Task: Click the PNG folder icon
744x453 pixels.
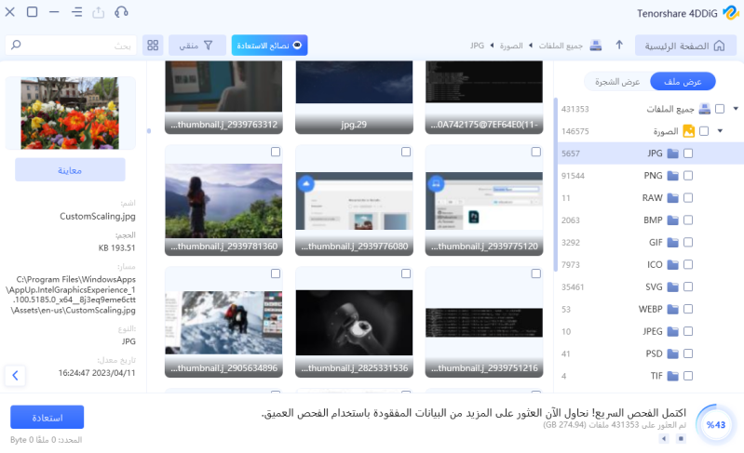Action: tap(673, 176)
